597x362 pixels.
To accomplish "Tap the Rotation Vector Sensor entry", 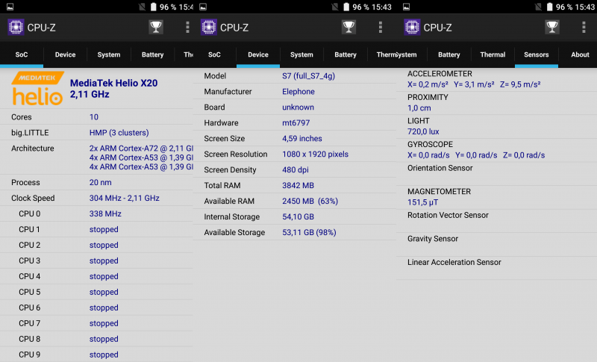I will (x=496, y=221).
